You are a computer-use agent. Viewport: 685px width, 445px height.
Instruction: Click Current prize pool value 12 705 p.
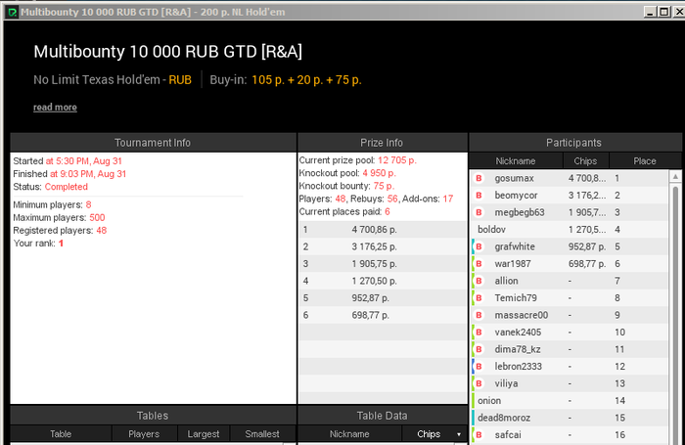pyautogui.click(x=397, y=160)
